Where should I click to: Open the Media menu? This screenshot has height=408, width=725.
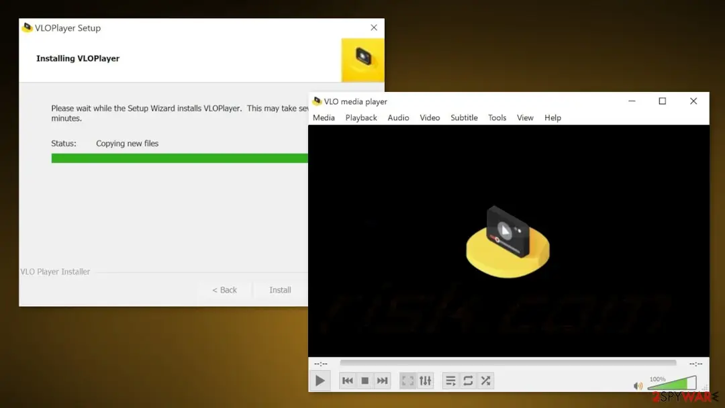[324, 118]
